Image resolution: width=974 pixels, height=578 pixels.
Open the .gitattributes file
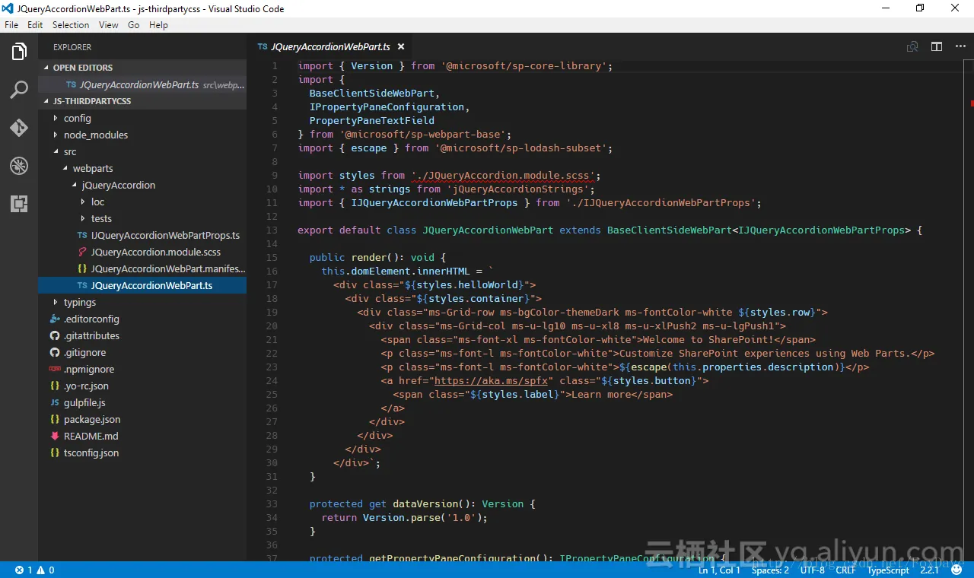pos(142,335)
